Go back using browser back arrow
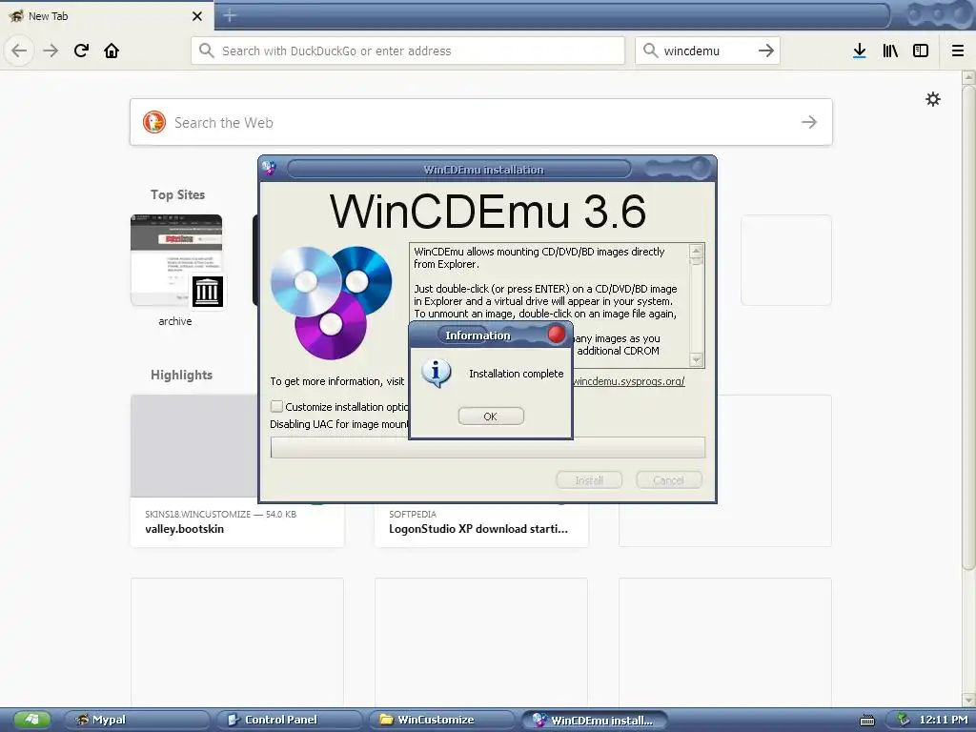 (x=19, y=51)
